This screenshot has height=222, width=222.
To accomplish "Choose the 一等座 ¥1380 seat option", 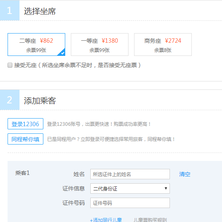I will point(99,44).
